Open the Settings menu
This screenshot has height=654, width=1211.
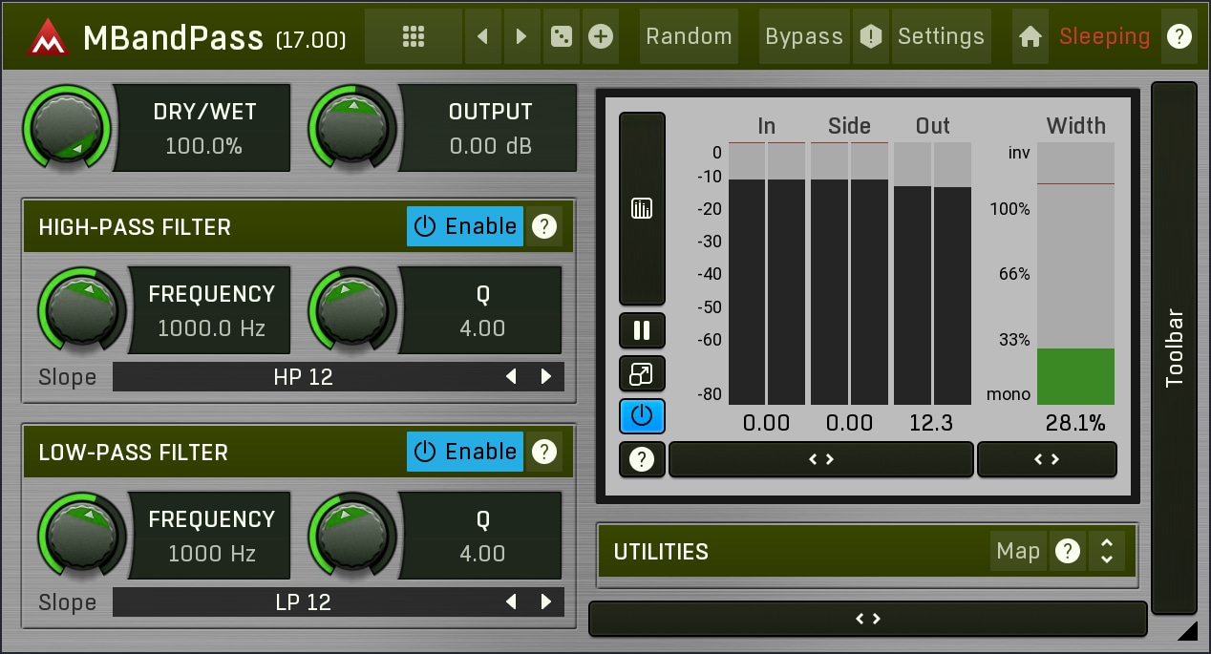(x=941, y=36)
